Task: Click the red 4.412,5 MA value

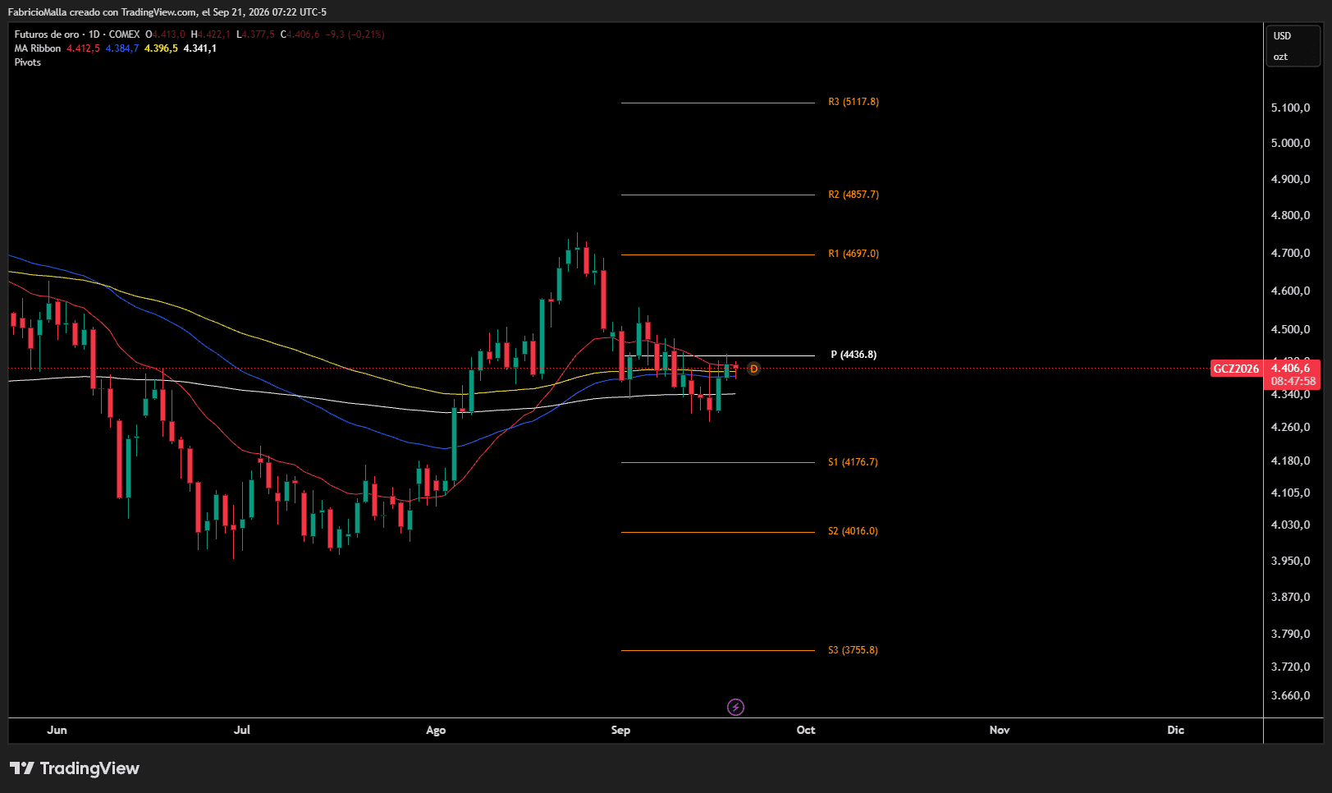Action: (x=83, y=48)
